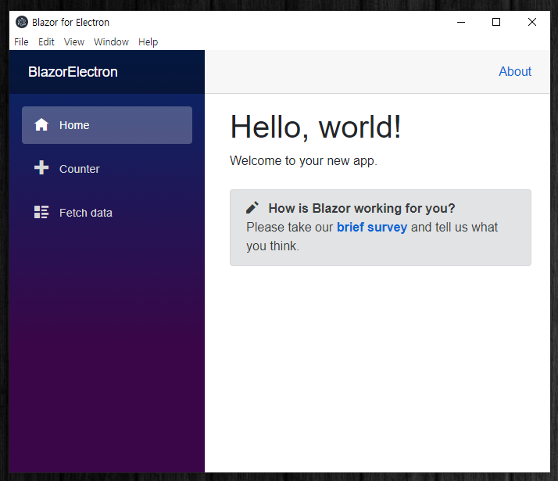The image size is (558, 481).
Task: Maximize the Blazor for Electron window
Action: pyautogui.click(x=496, y=22)
